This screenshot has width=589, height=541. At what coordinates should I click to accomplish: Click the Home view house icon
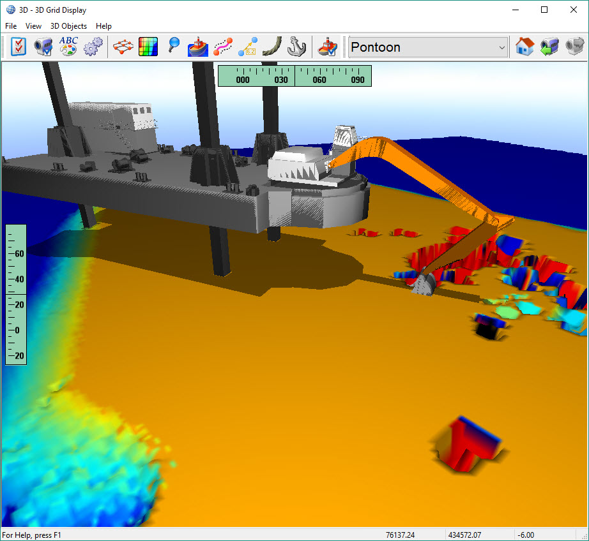[x=524, y=47]
